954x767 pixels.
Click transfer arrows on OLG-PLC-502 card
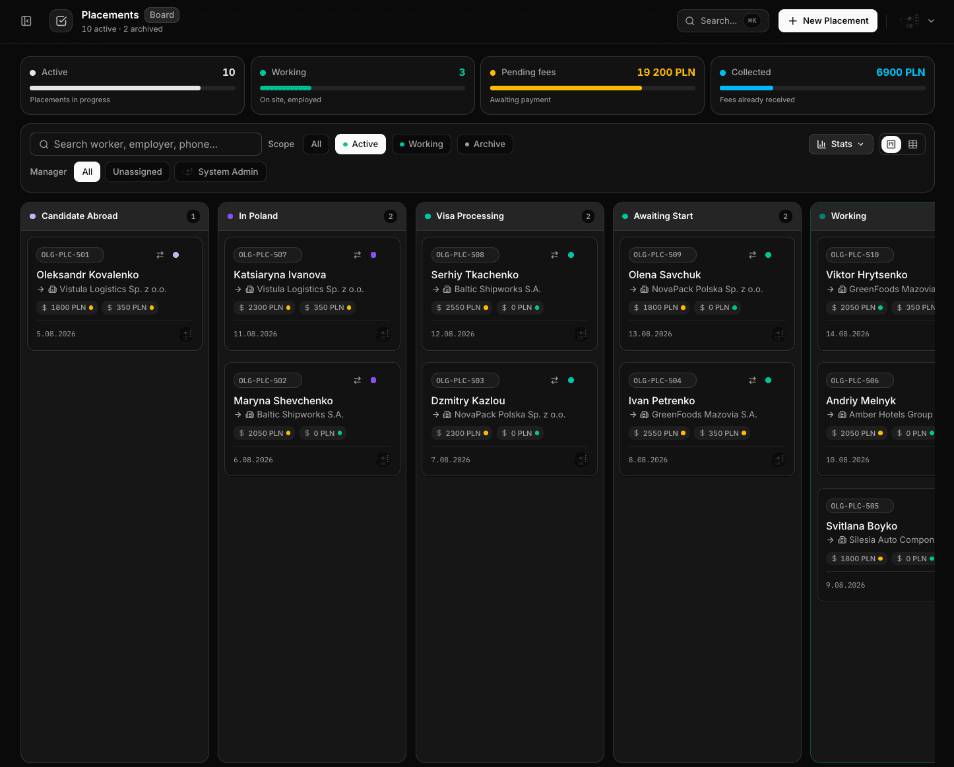[x=357, y=381]
